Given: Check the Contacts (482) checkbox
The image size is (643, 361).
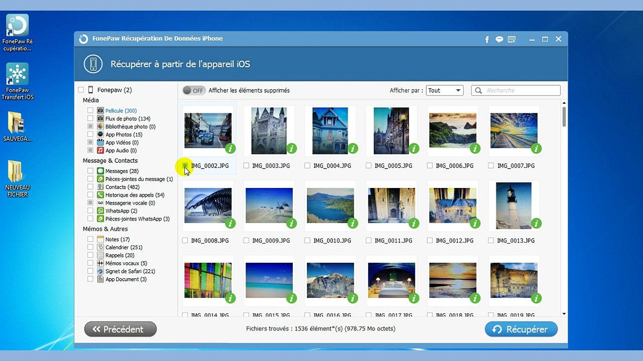Looking at the screenshot, I should coord(90,187).
